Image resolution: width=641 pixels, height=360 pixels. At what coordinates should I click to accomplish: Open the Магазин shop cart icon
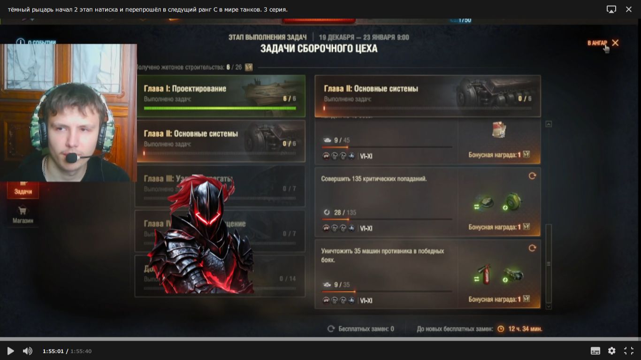tap(23, 210)
